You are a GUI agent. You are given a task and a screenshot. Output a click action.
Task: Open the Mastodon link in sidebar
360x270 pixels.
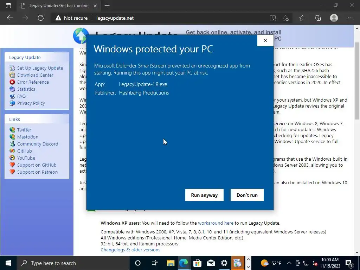[27, 137]
